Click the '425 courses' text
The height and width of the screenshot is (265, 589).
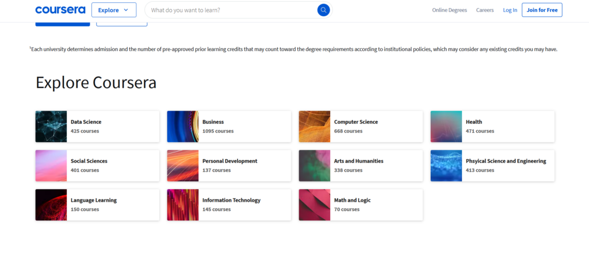[85, 131]
